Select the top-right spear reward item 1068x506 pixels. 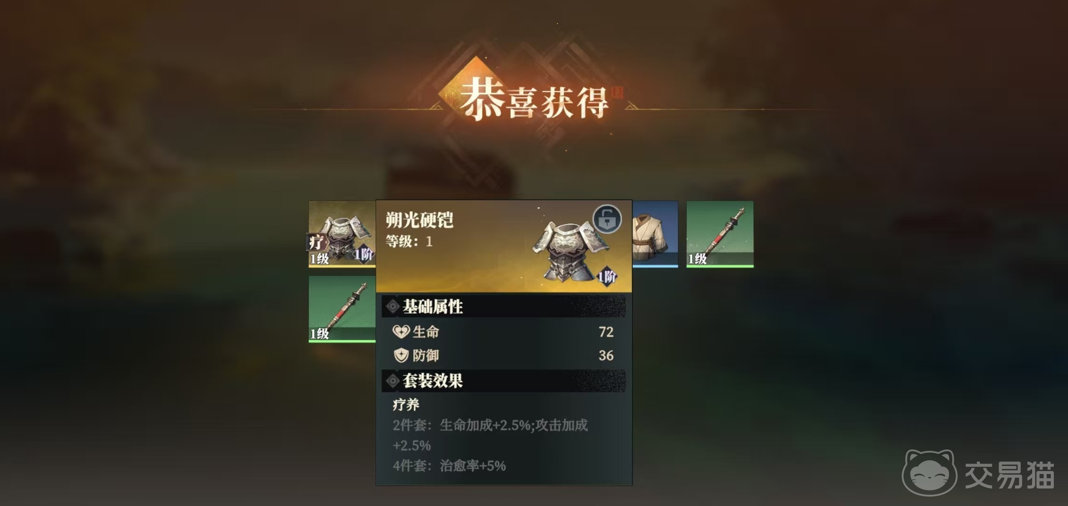click(x=720, y=234)
